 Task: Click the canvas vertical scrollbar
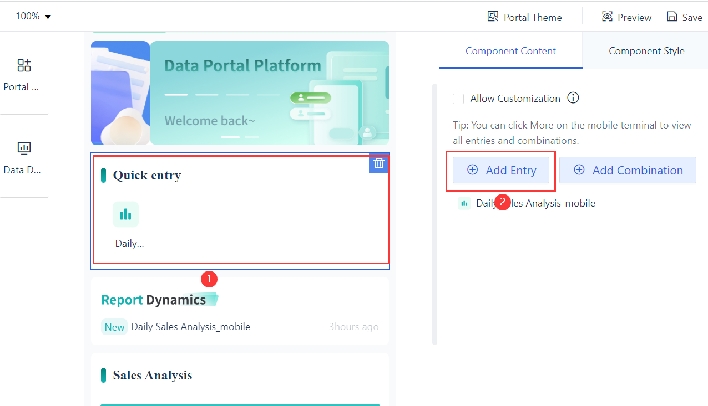[x=435, y=215]
